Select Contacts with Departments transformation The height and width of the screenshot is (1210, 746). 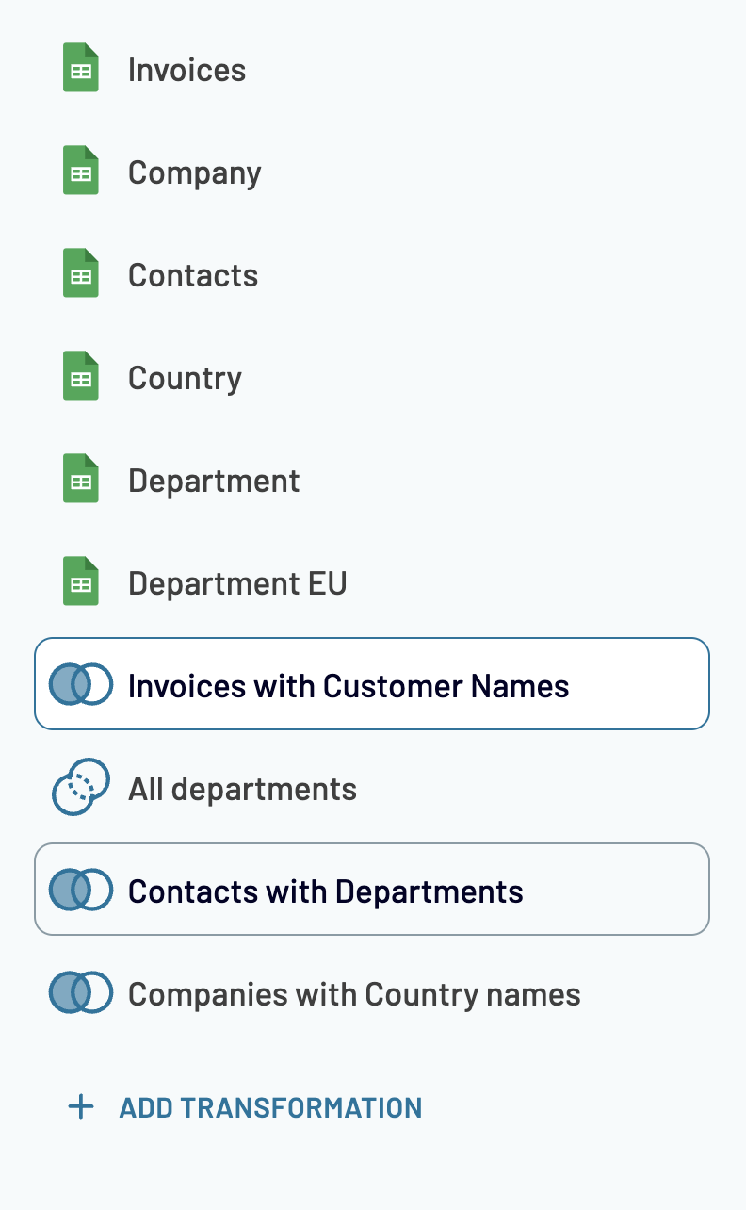(x=325, y=891)
